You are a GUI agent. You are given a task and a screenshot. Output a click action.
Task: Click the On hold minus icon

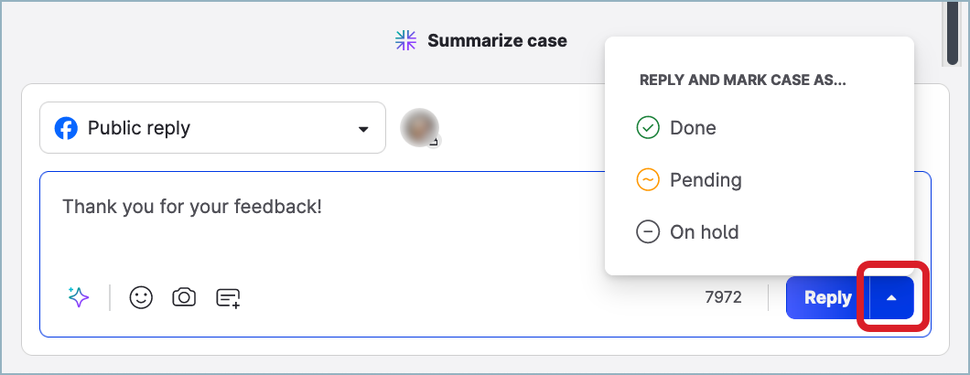coord(648,232)
